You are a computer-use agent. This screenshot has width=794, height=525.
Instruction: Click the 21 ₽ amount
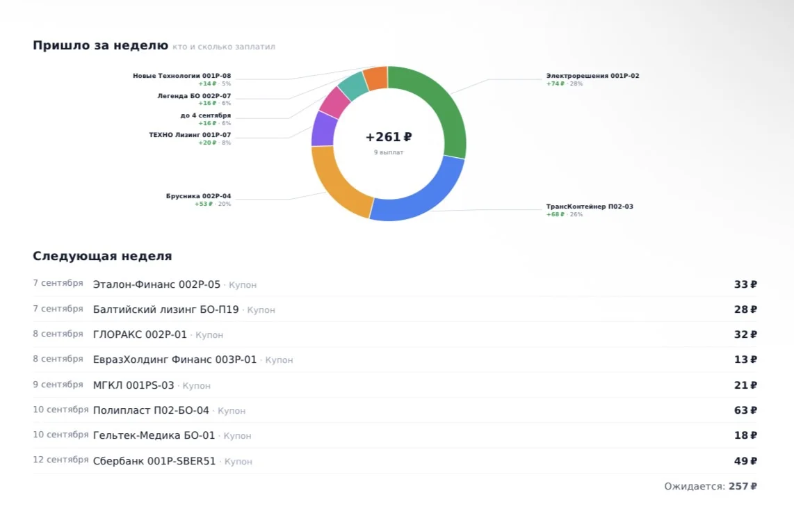coord(745,385)
